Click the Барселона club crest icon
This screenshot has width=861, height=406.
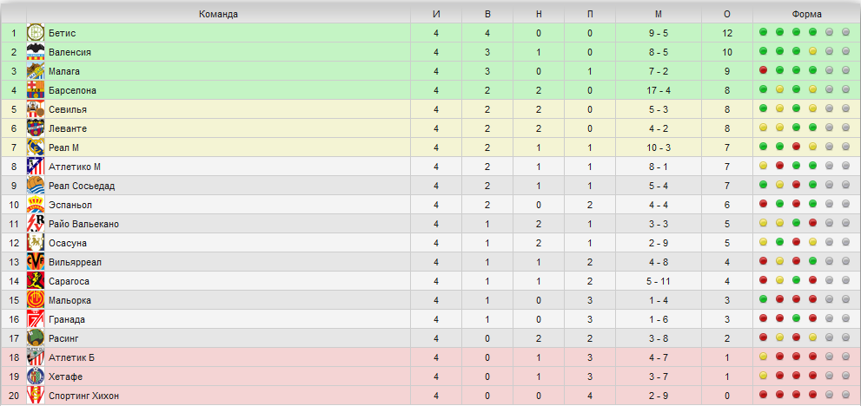pos(36,90)
